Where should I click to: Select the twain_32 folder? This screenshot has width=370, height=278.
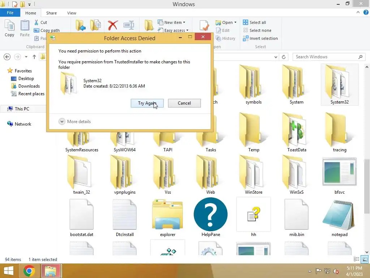82,175
